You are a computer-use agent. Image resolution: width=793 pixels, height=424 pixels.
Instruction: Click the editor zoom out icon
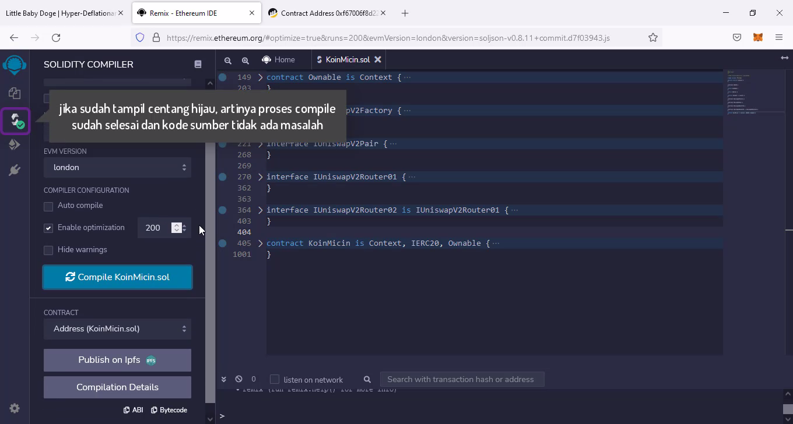point(228,60)
